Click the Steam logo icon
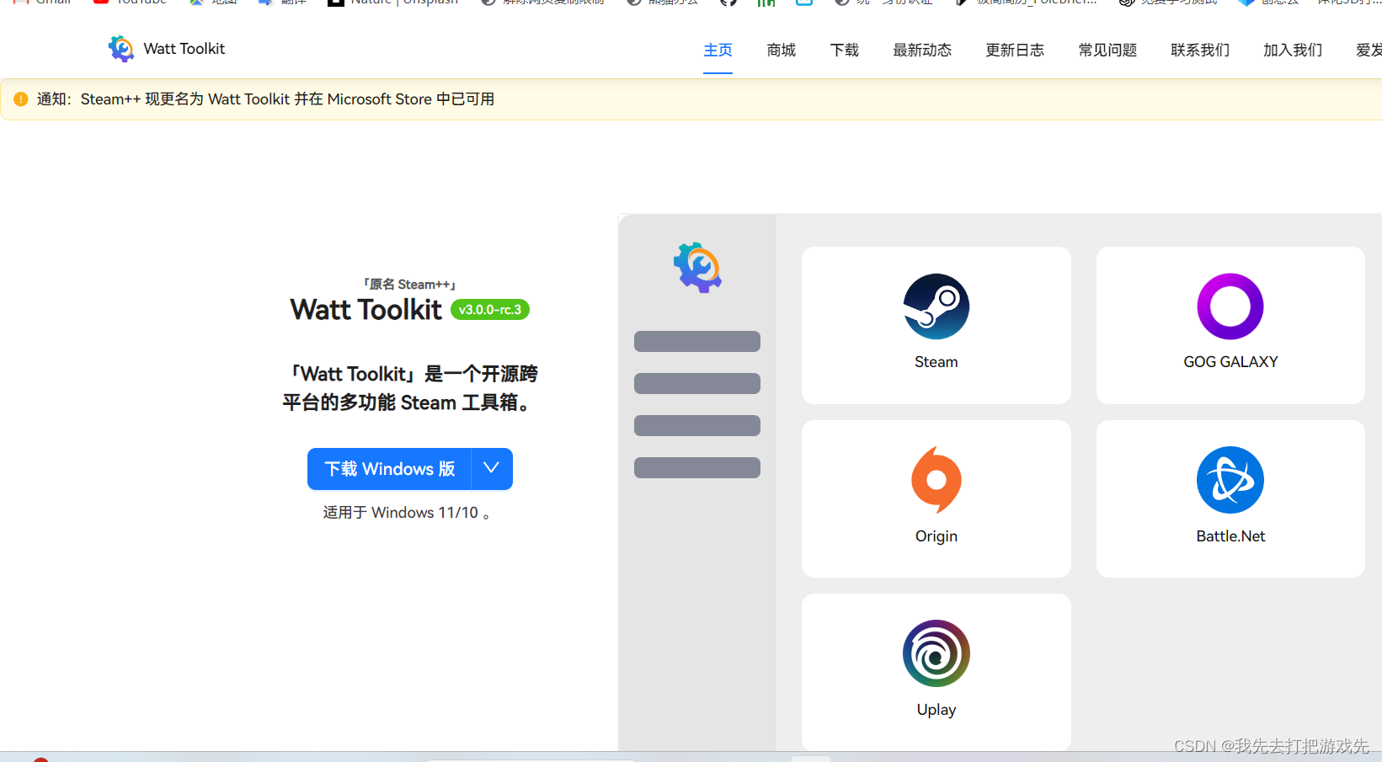 pyautogui.click(x=936, y=306)
